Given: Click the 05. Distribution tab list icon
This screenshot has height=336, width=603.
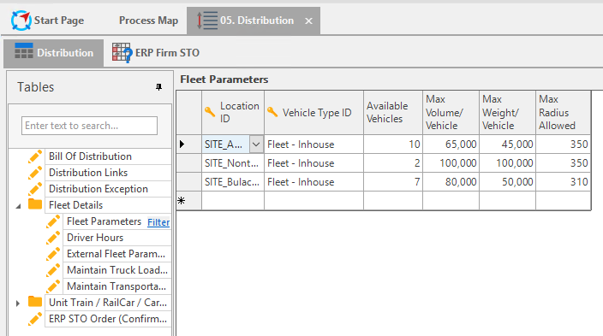Looking at the screenshot, I should (207, 21).
